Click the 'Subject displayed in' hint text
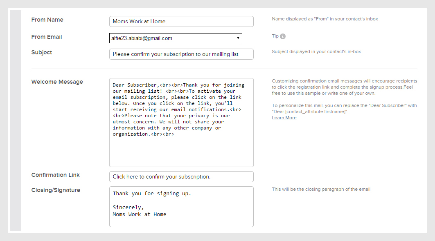This screenshot has height=241, width=435. click(x=316, y=51)
